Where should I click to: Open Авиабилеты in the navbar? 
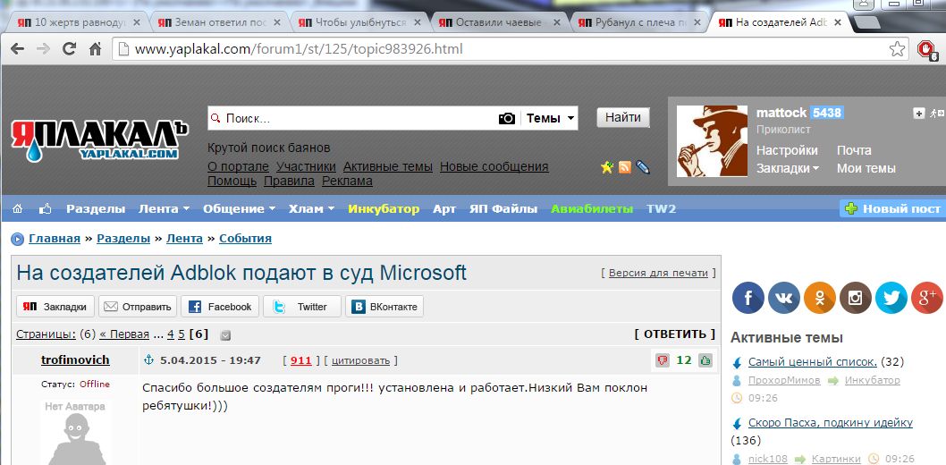592,208
